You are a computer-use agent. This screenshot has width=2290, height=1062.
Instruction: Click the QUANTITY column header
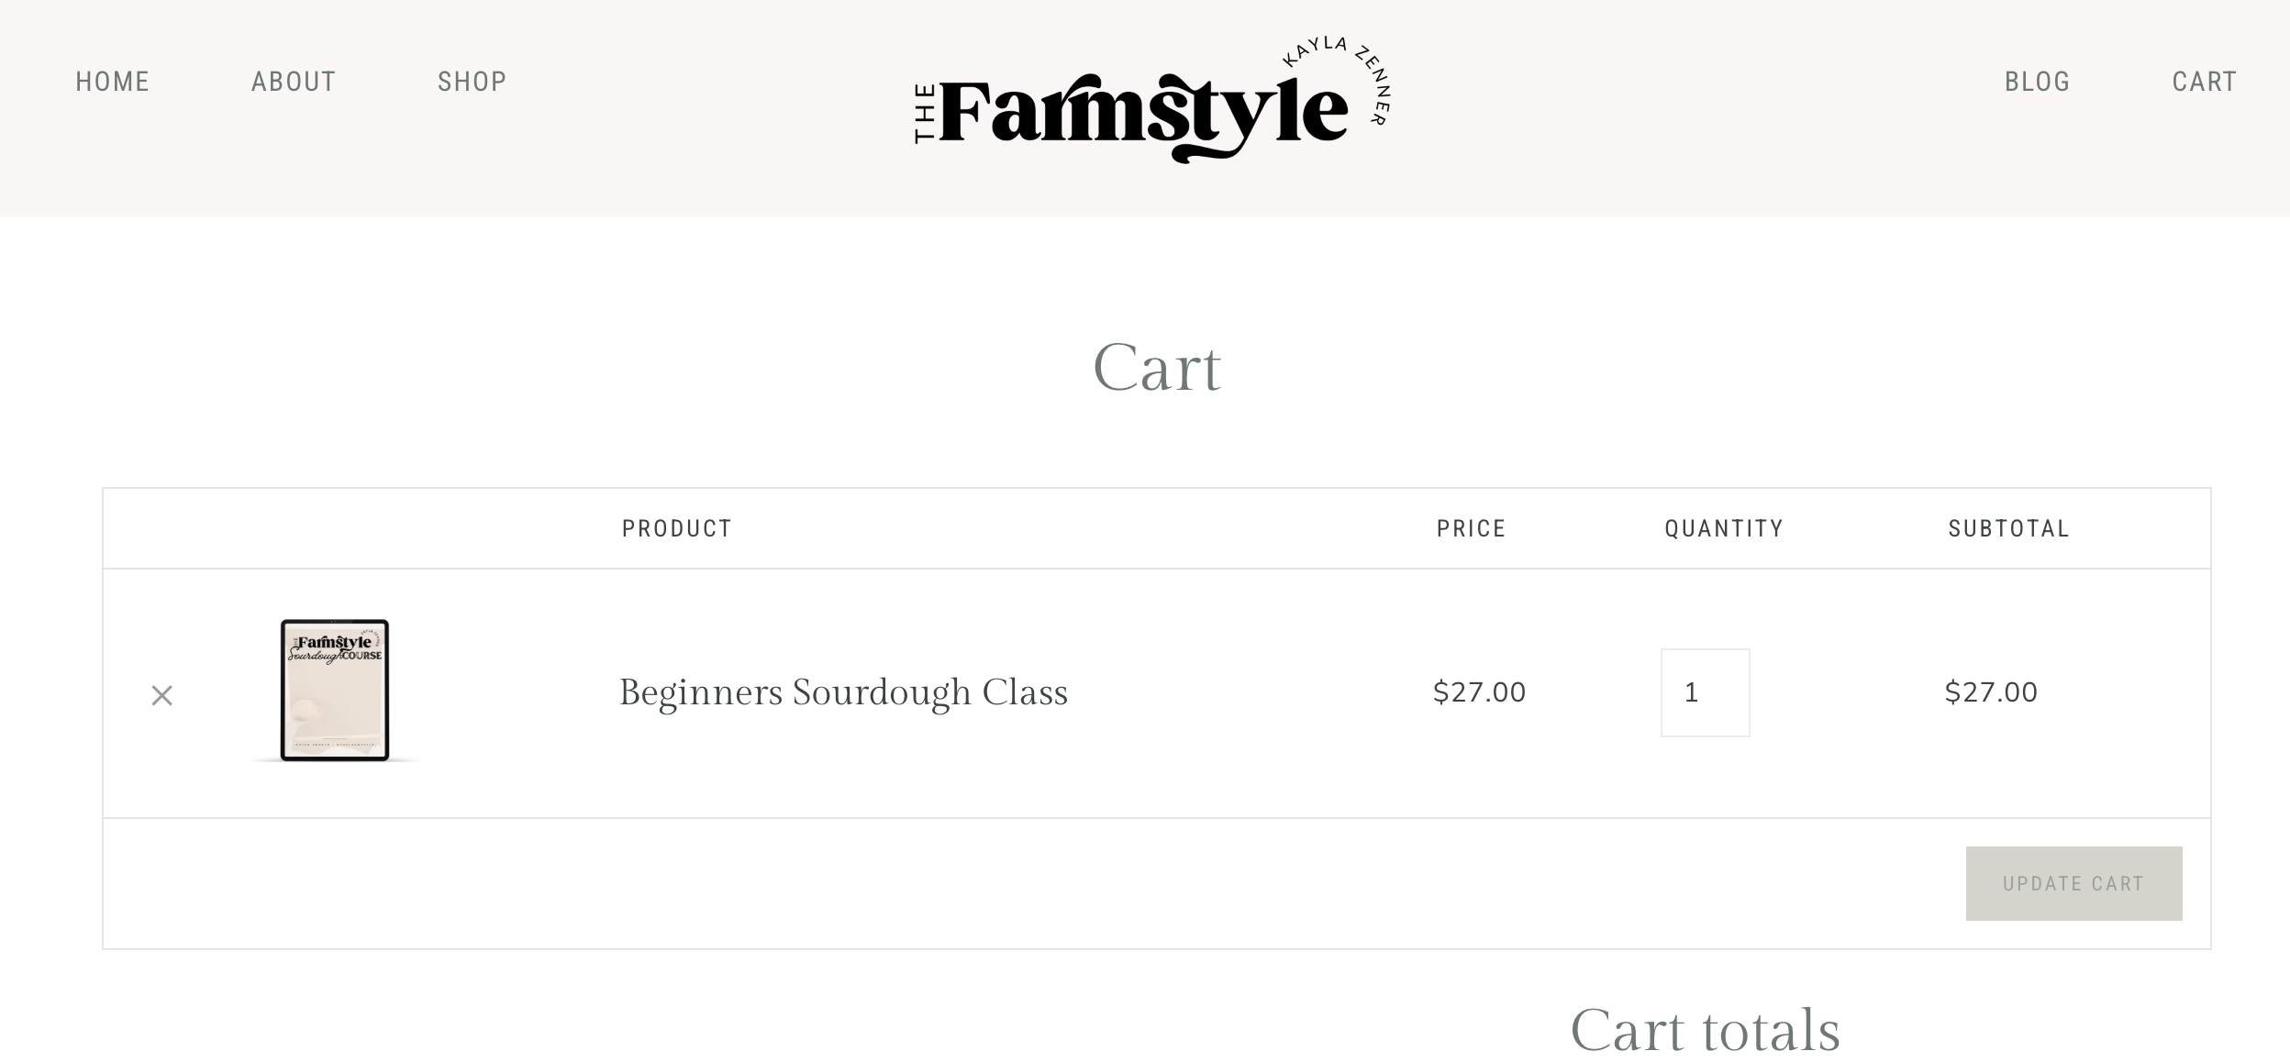[x=1723, y=529]
